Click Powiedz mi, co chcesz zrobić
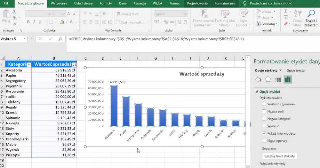320x168 pixels. pos(271,4)
